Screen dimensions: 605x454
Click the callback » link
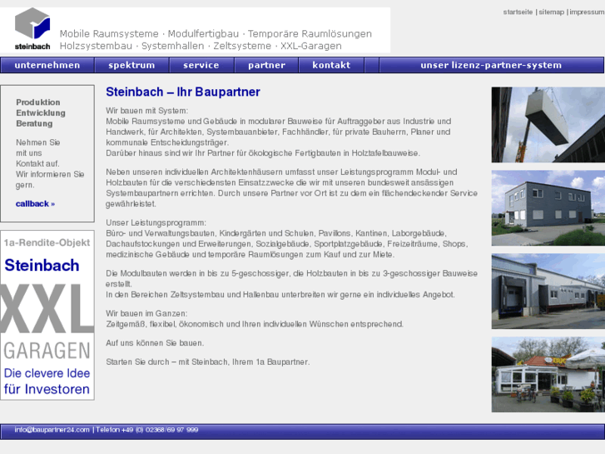click(35, 203)
